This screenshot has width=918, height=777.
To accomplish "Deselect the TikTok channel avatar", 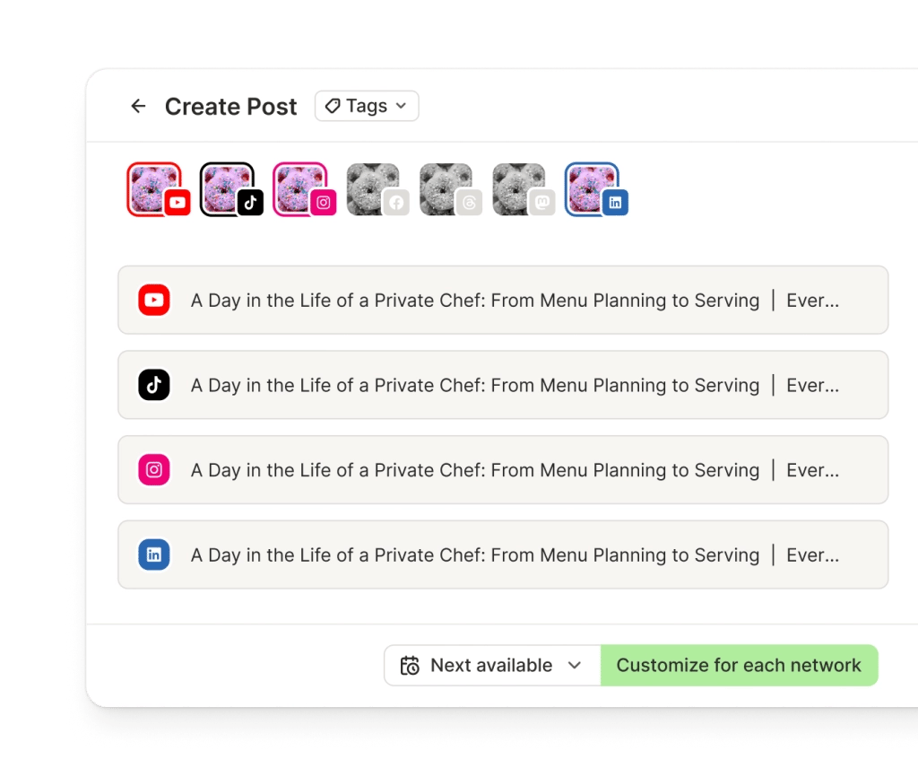I will coord(231,189).
